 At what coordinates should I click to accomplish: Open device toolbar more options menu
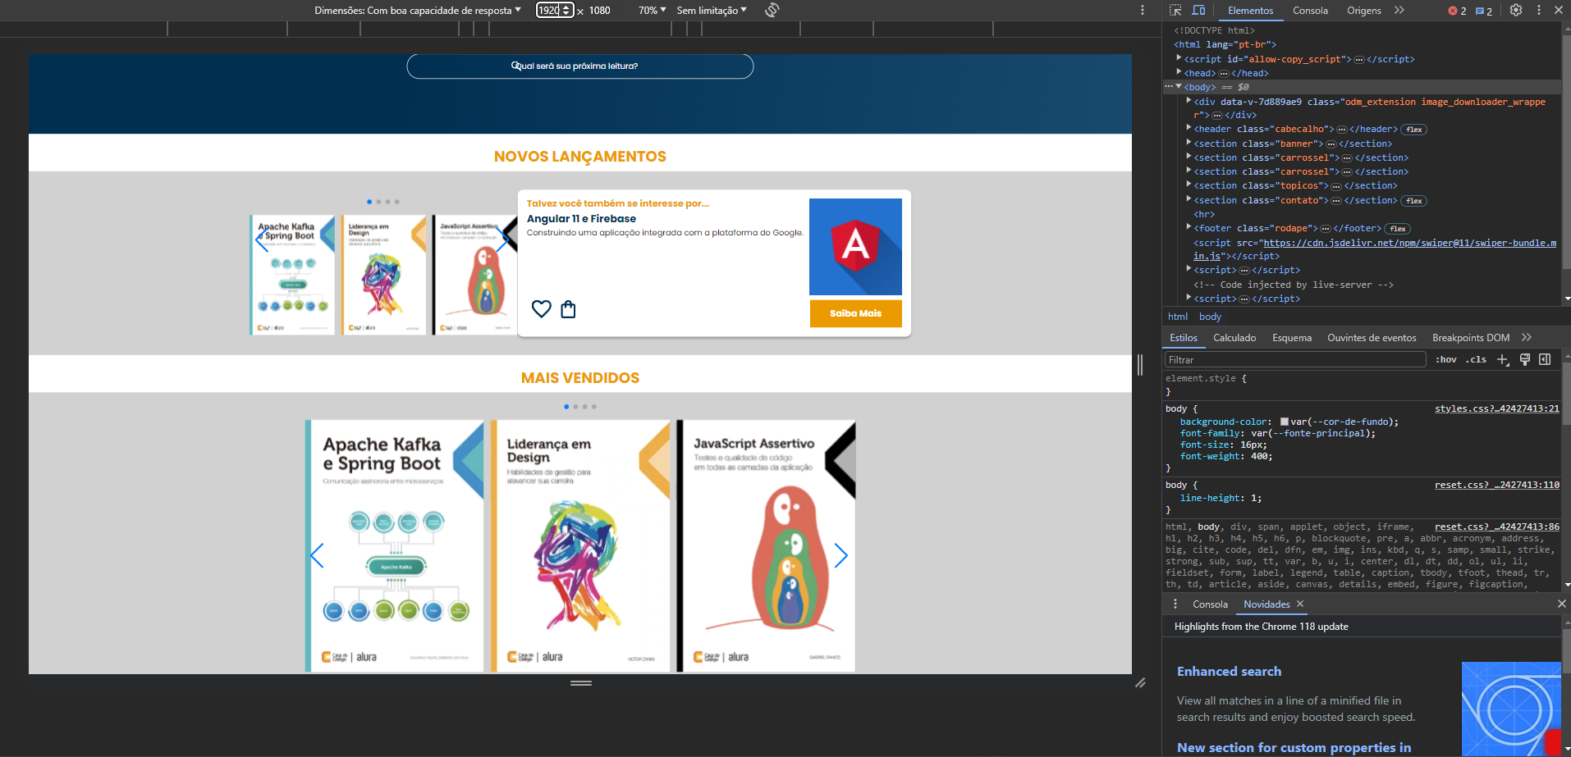click(1142, 11)
